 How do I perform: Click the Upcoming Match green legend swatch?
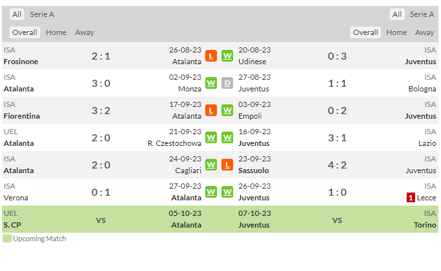7,239
